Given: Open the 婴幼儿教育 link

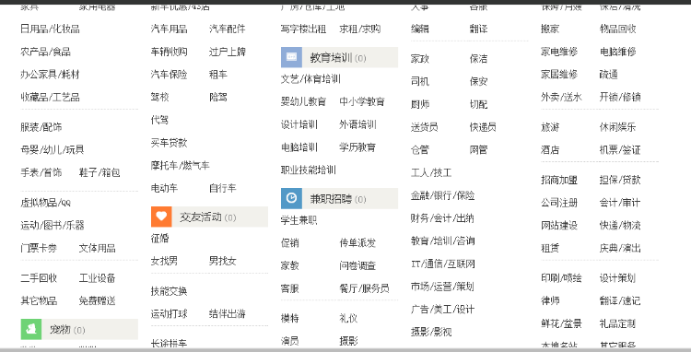Looking at the screenshot, I should (304, 101).
